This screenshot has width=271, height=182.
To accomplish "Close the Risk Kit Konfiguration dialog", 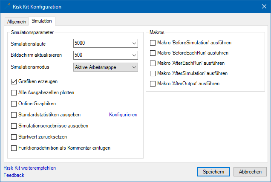I will point(264,6).
